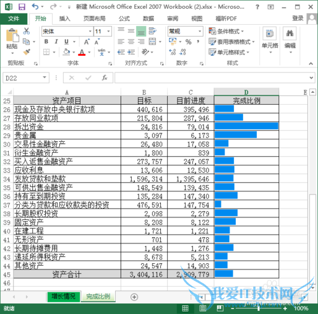318x314 pixels.
Task: Switch to Normal view in status bar
Action: pyautogui.click(x=185, y=308)
